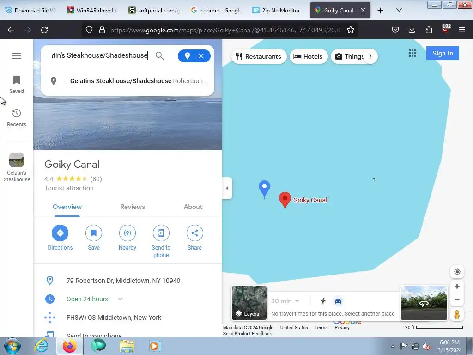Open the 30 min travel time dropdown
The height and width of the screenshot is (355, 473).
click(285, 301)
